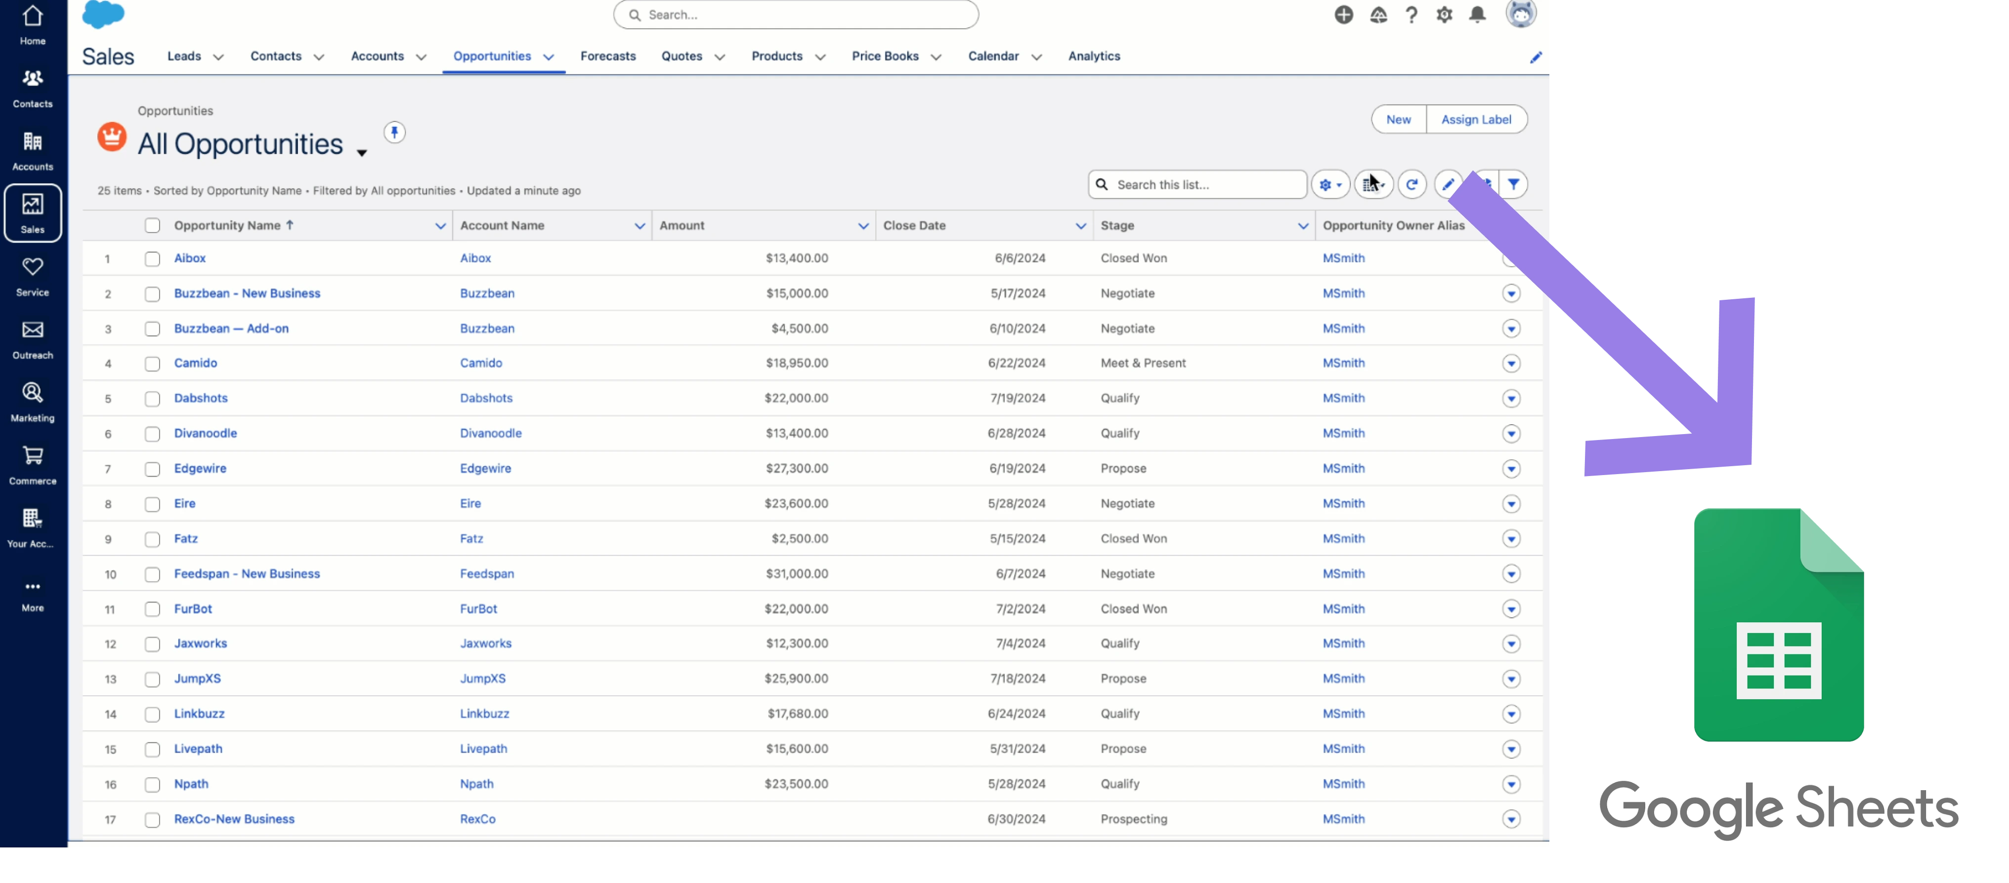This screenshot has height=883, width=2009.
Task: Check the Edgewire row checkbox
Action: (x=152, y=469)
